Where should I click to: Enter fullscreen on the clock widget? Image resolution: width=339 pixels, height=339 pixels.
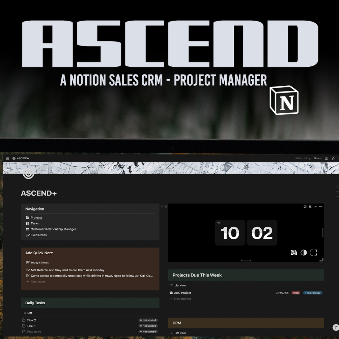pos(313,253)
